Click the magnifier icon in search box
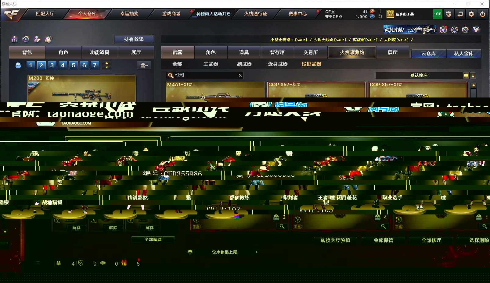The image size is (490, 283). [x=171, y=75]
